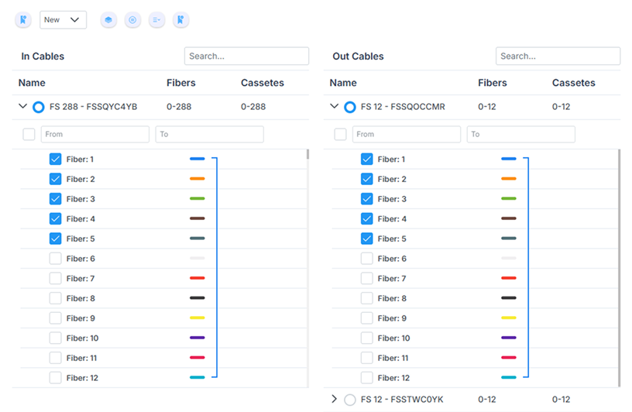Viewport: 632px width, 412px height.
Task: Click the list-with-arrow toolbar icon
Action: [x=156, y=20]
